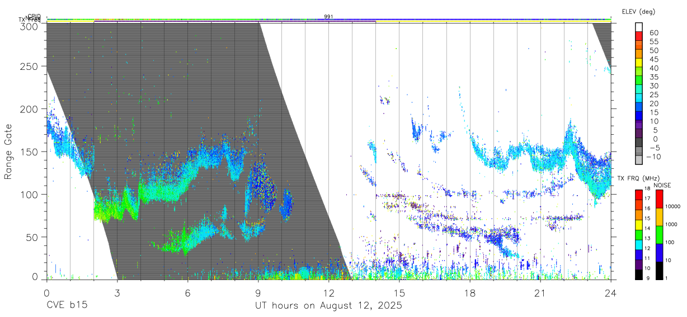Click the white top swatch of ELEV colorbar
This screenshot has width=687, height=317.
[639, 27]
